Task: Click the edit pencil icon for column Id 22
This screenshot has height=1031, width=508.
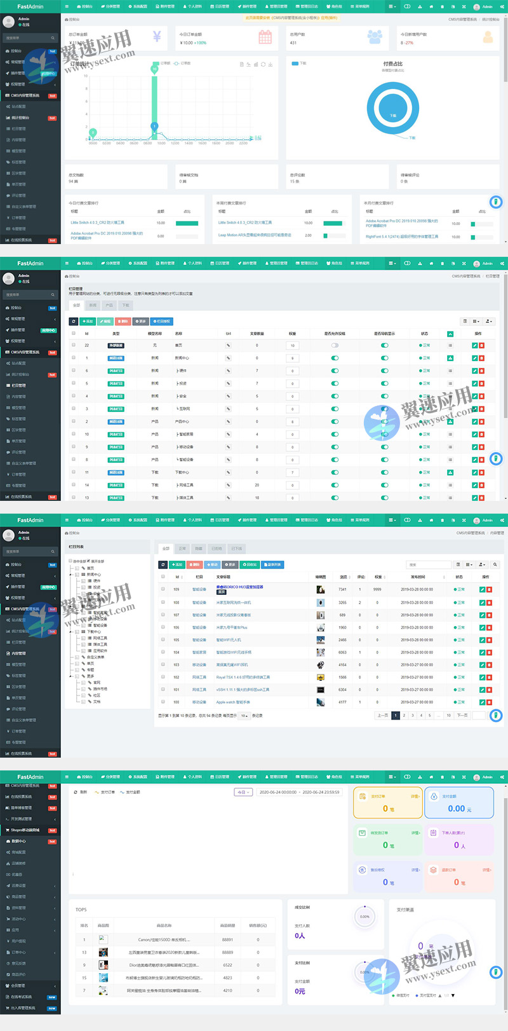Action: tap(474, 345)
